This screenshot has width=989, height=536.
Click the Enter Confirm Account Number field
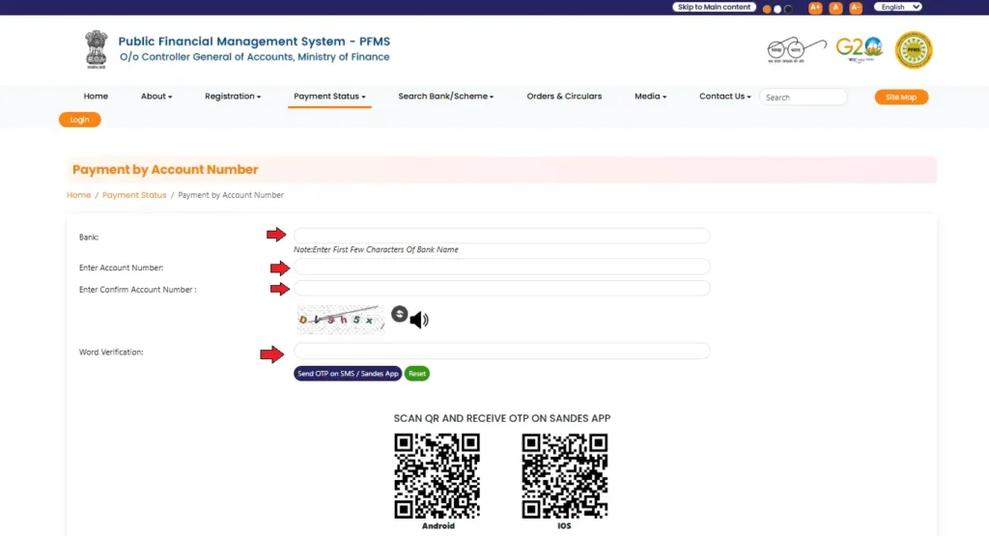point(501,289)
